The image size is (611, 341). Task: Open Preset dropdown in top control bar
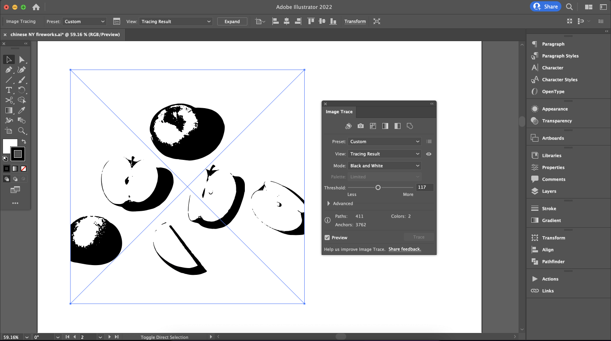pyautogui.click(x=84, y=22)
